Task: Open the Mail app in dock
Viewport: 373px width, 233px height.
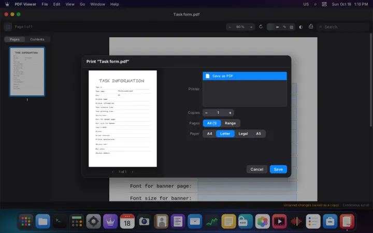Action: 195,222
